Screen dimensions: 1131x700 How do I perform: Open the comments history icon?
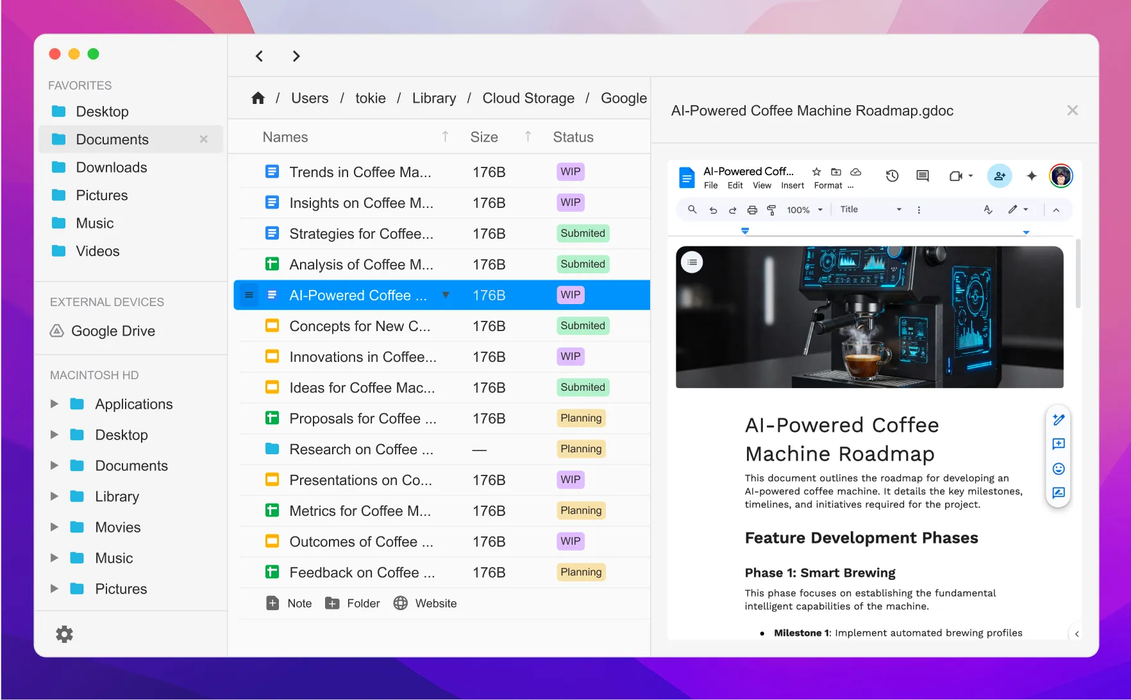point(923,176)
